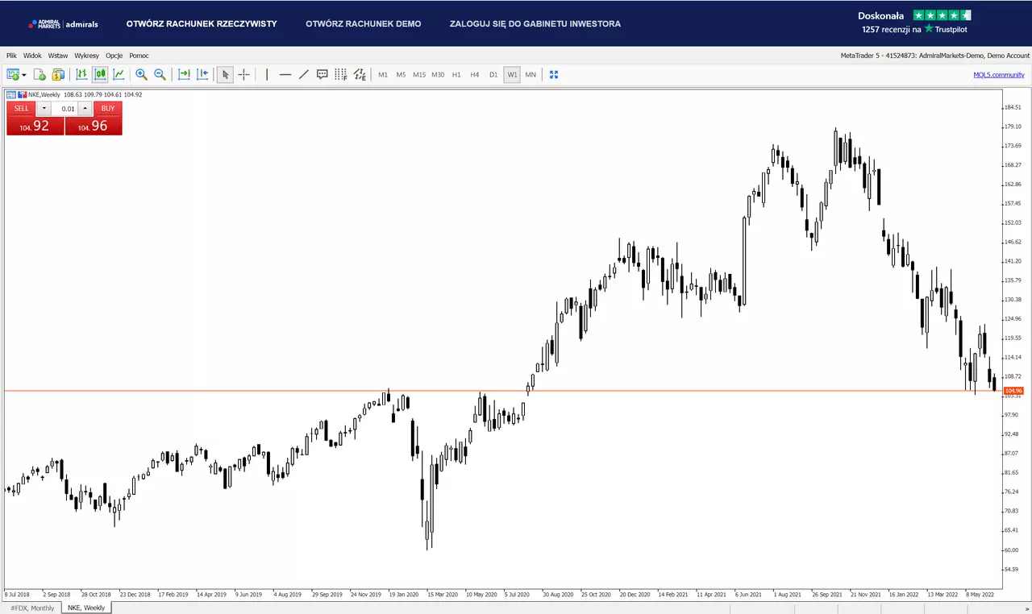
Task: Set timeframe to MN monthly
Action: click(x=531, y=75)
